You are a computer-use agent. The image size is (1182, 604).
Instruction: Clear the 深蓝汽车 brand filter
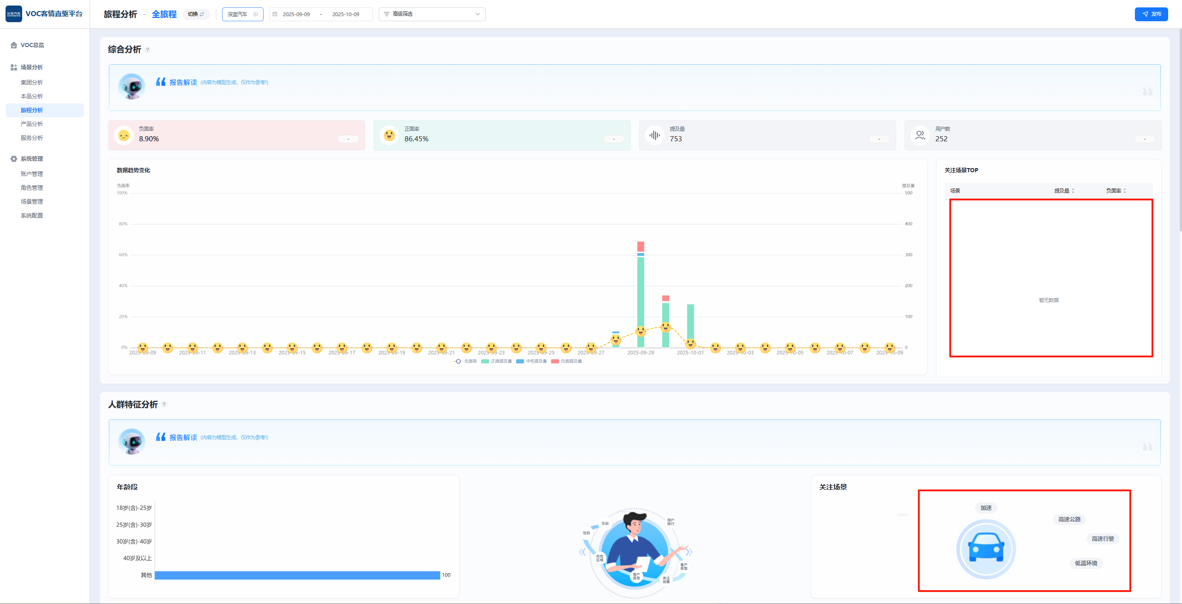[x=255, y=14]
